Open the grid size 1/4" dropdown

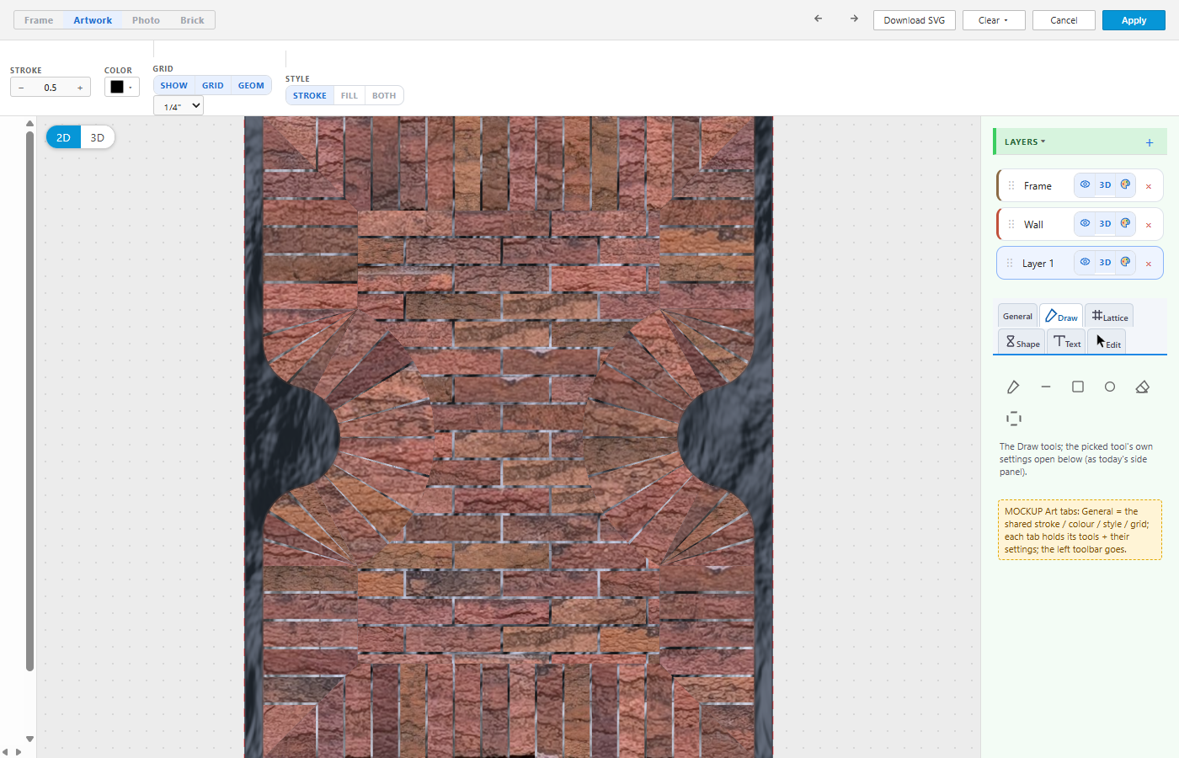click(179, 106)
